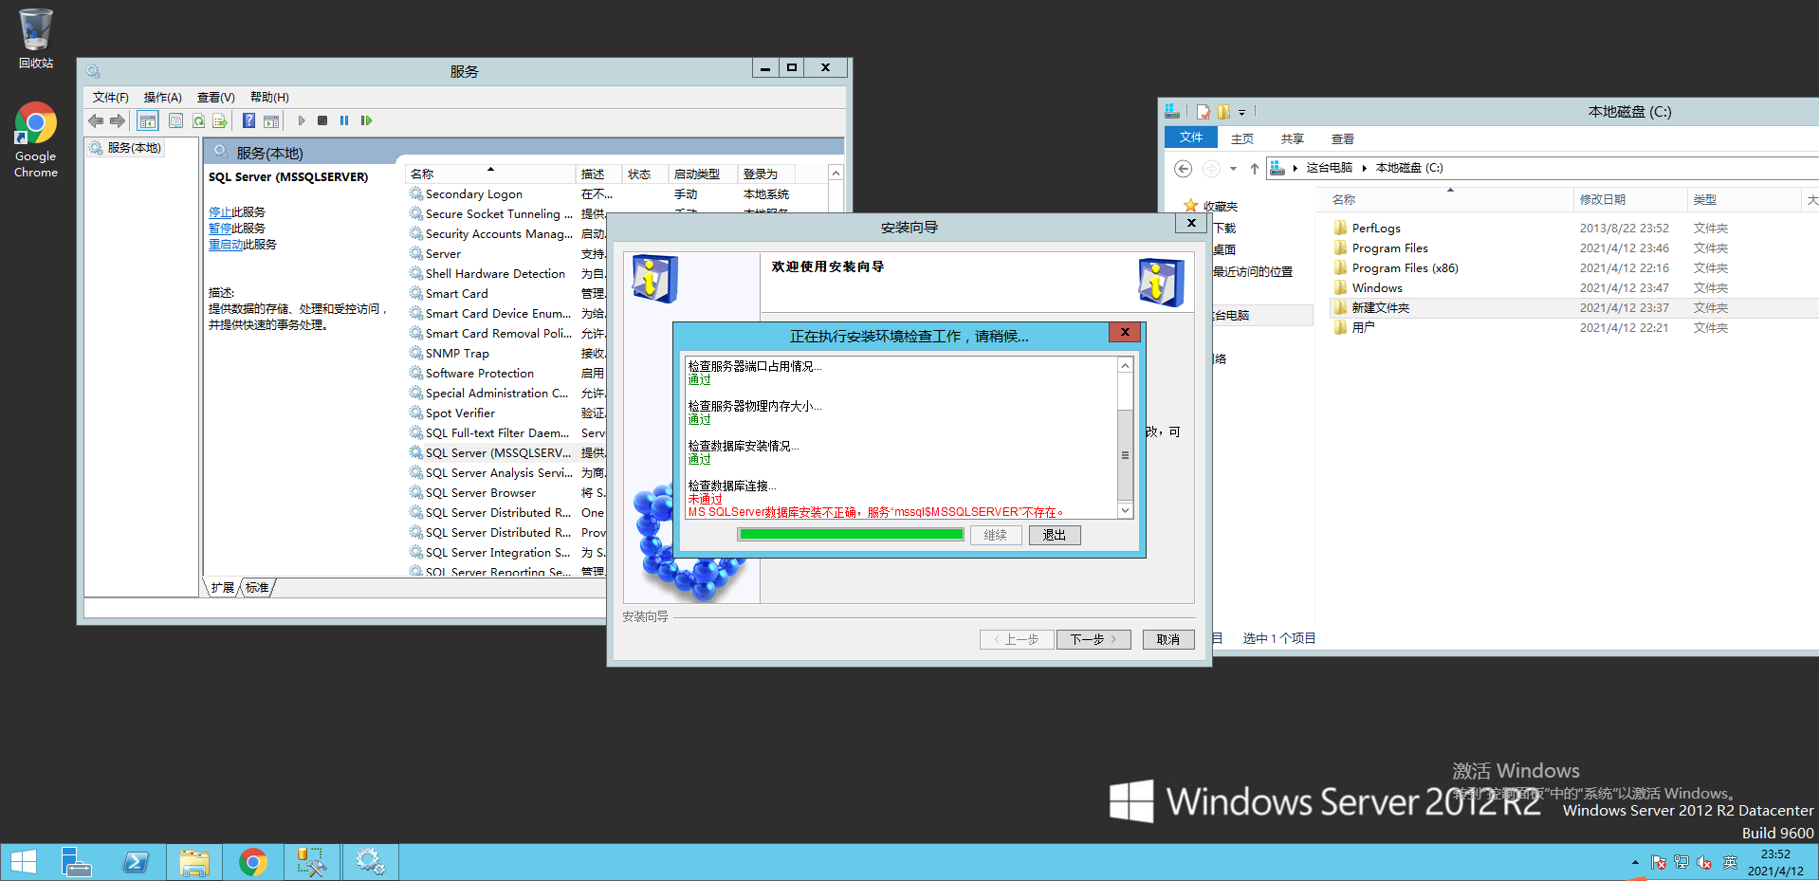1819x881 pixels.
Task: Click Explorer's Up one level arrow
Action: point(1255,169)
